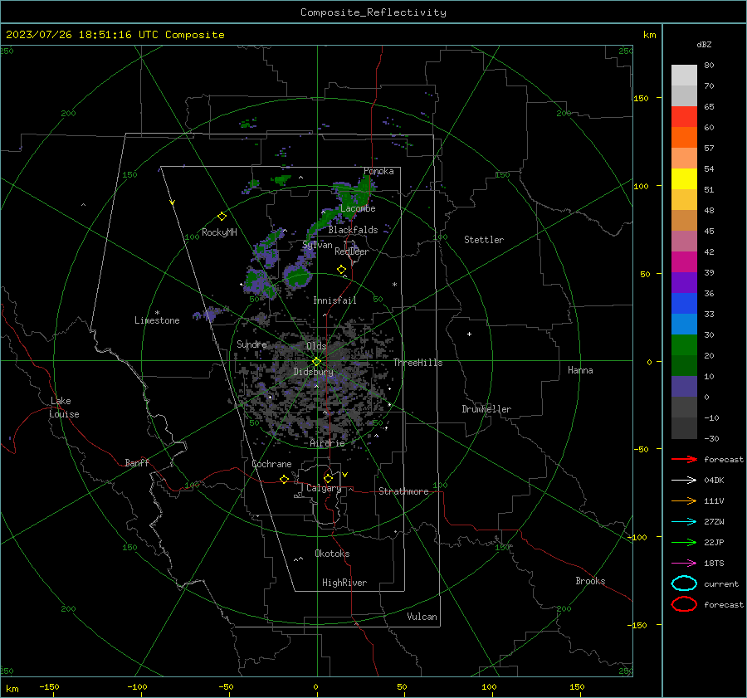Click the Limestone label on map
Viewport: 747px width, 698px height.
157,320
